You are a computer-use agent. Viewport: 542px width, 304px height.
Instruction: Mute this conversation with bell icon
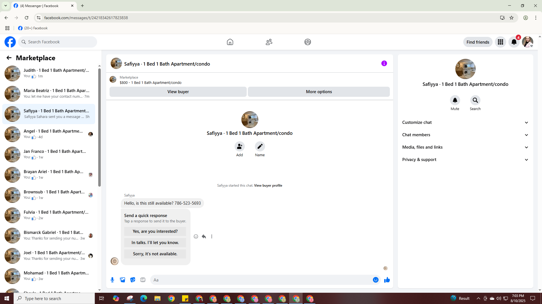(x=455, y=100)
